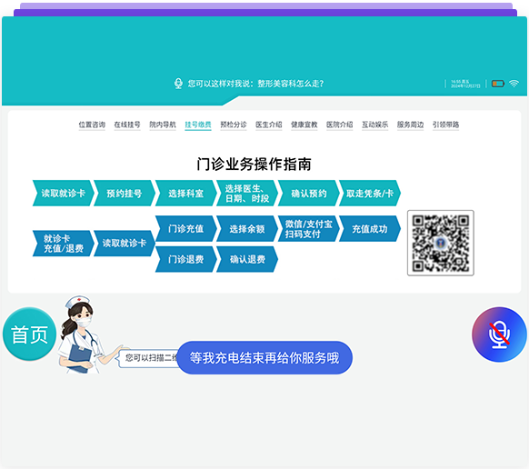
Task: Click the Wi-Fi signal icon
Action: click(x=514, y=84)
